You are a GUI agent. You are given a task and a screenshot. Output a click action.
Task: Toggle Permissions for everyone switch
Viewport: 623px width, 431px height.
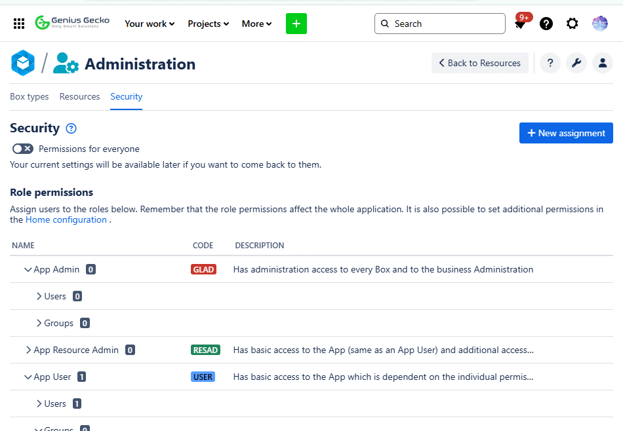pos(22,149)
